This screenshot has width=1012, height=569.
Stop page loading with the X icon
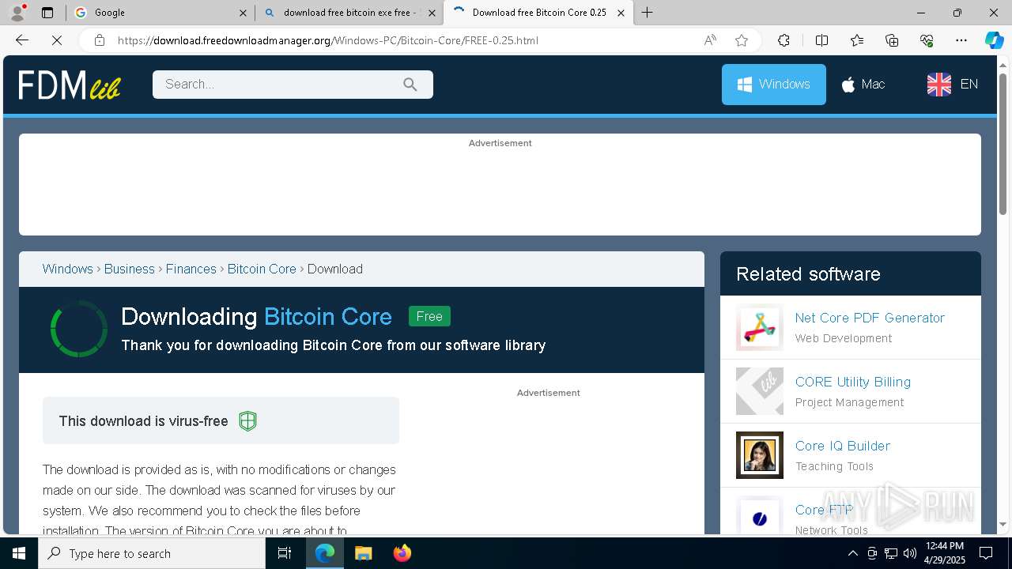coord(57,40)
